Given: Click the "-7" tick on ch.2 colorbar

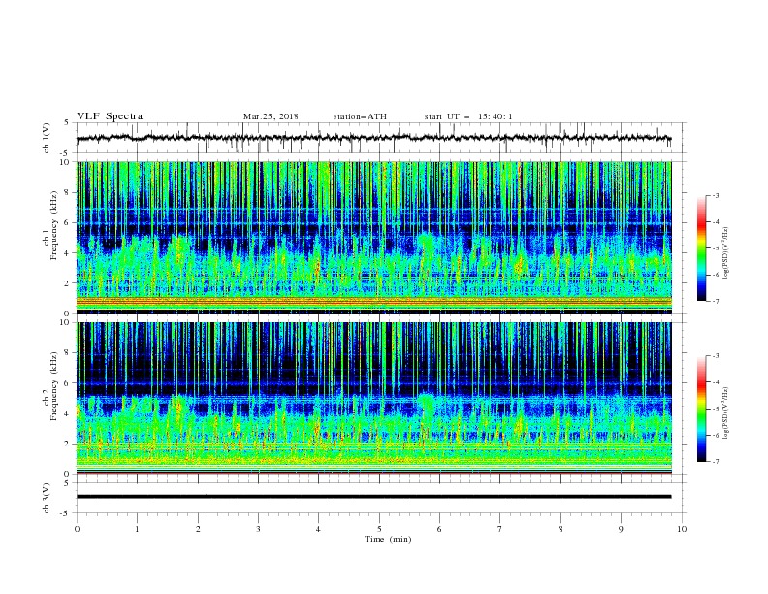Looking at the screenshot, I should coord(715,462).
